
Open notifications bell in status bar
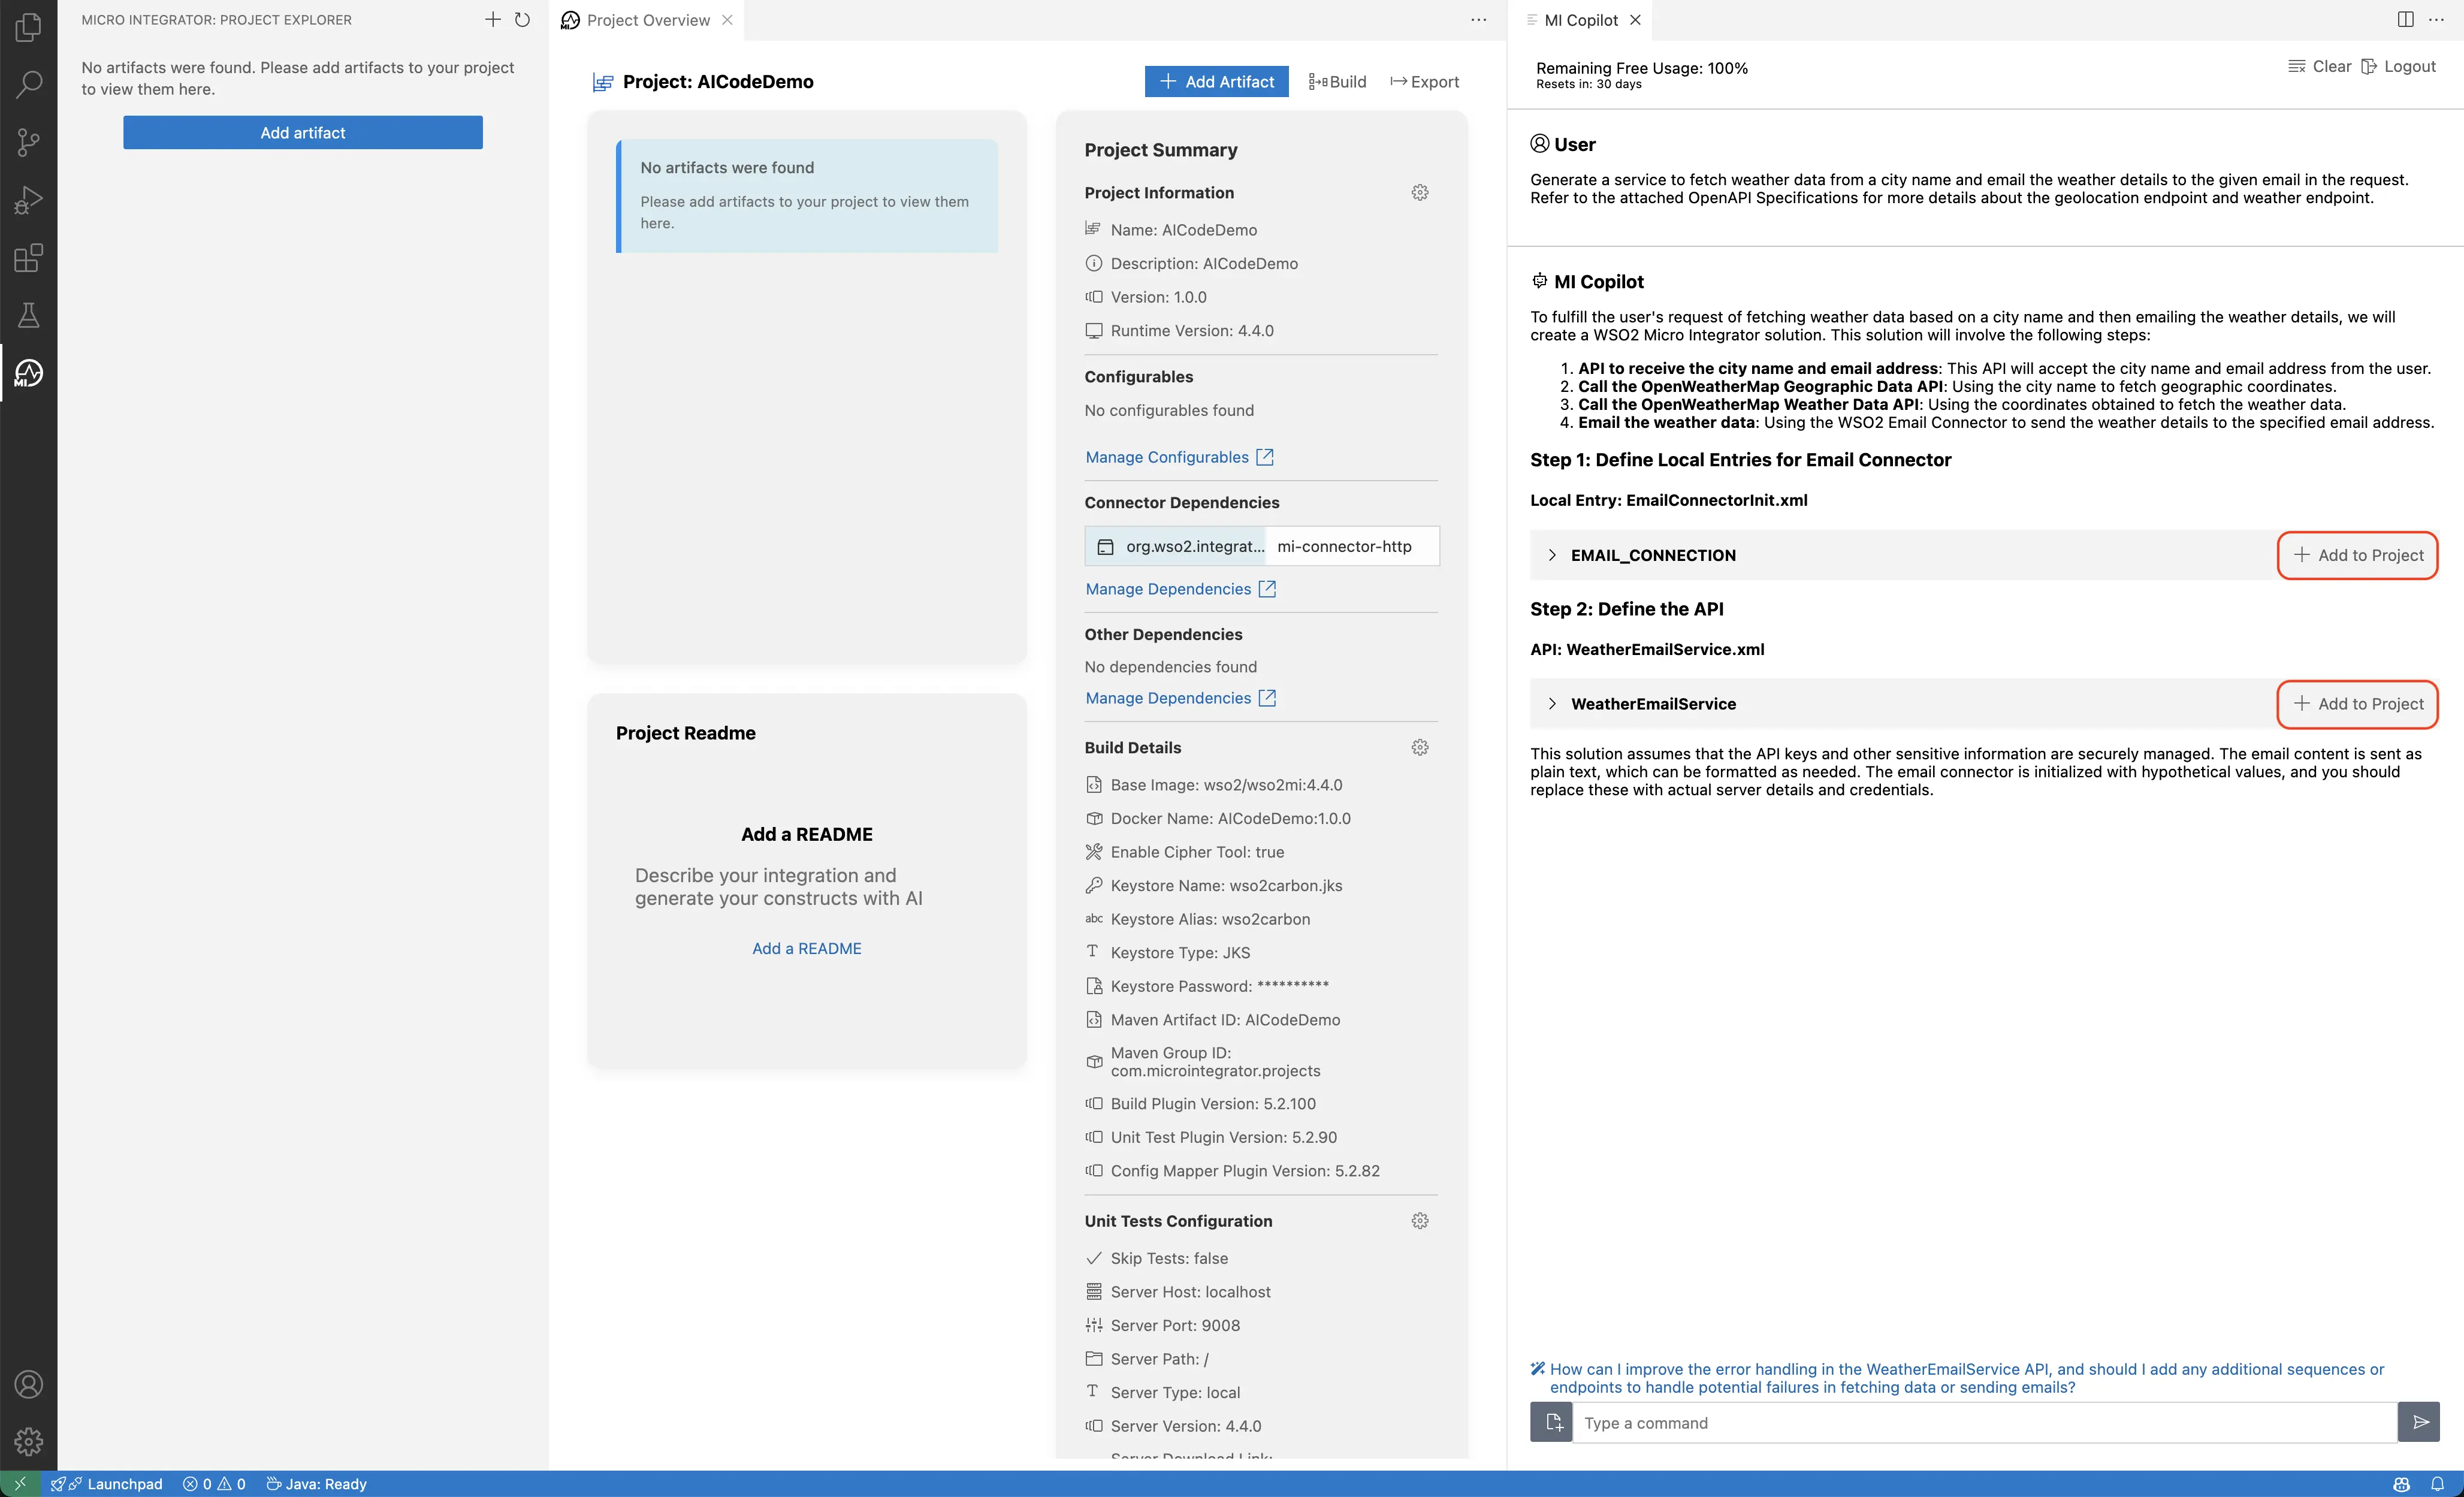2437,1484
